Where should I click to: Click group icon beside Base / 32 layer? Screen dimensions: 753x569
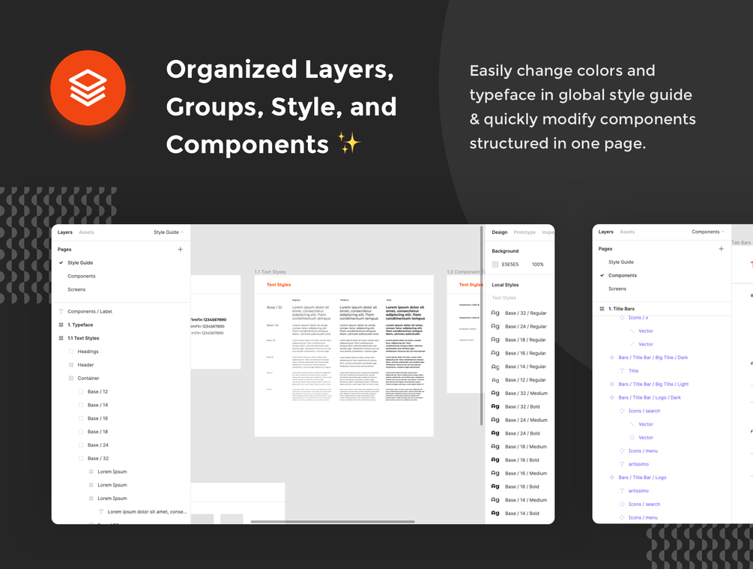(x=81, y=459)
